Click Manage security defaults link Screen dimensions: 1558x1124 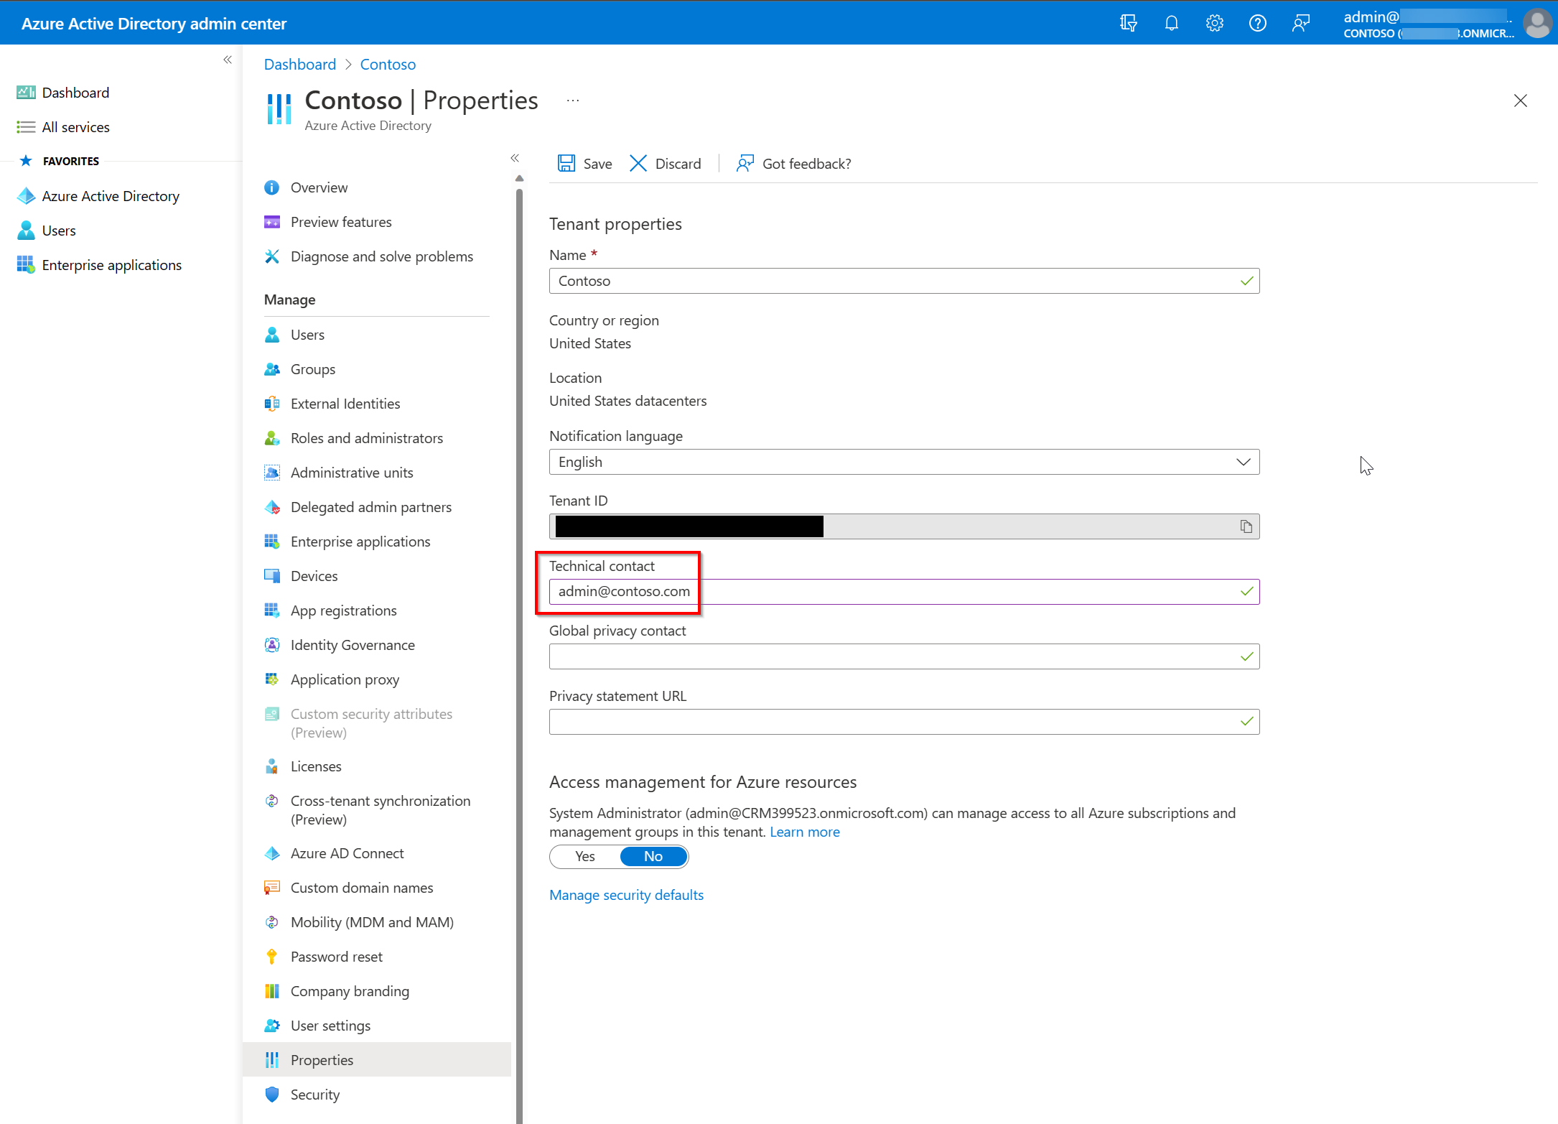pos(625,894)
